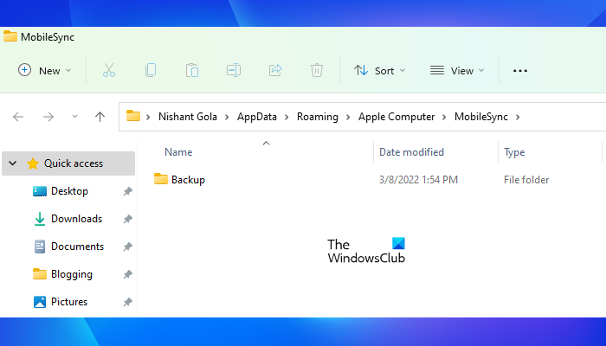
Task: Open Documents in Quick access
Action: point(77,247)
